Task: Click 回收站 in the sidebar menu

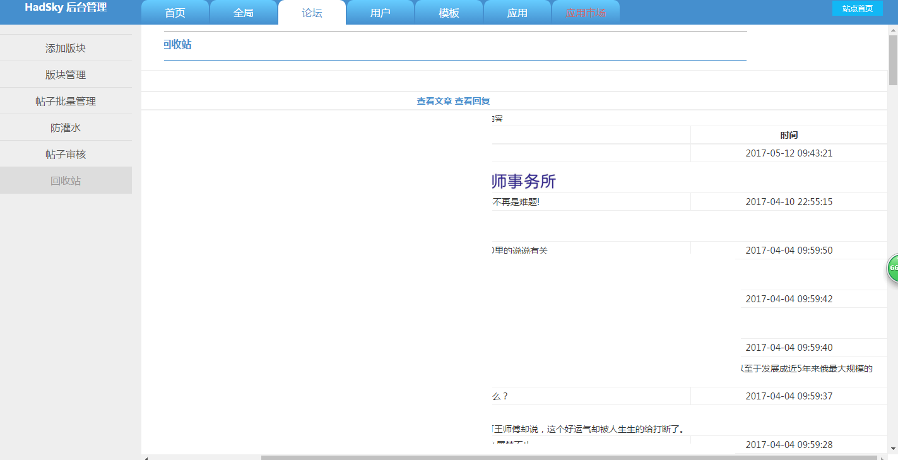Action: click(66, 180)
